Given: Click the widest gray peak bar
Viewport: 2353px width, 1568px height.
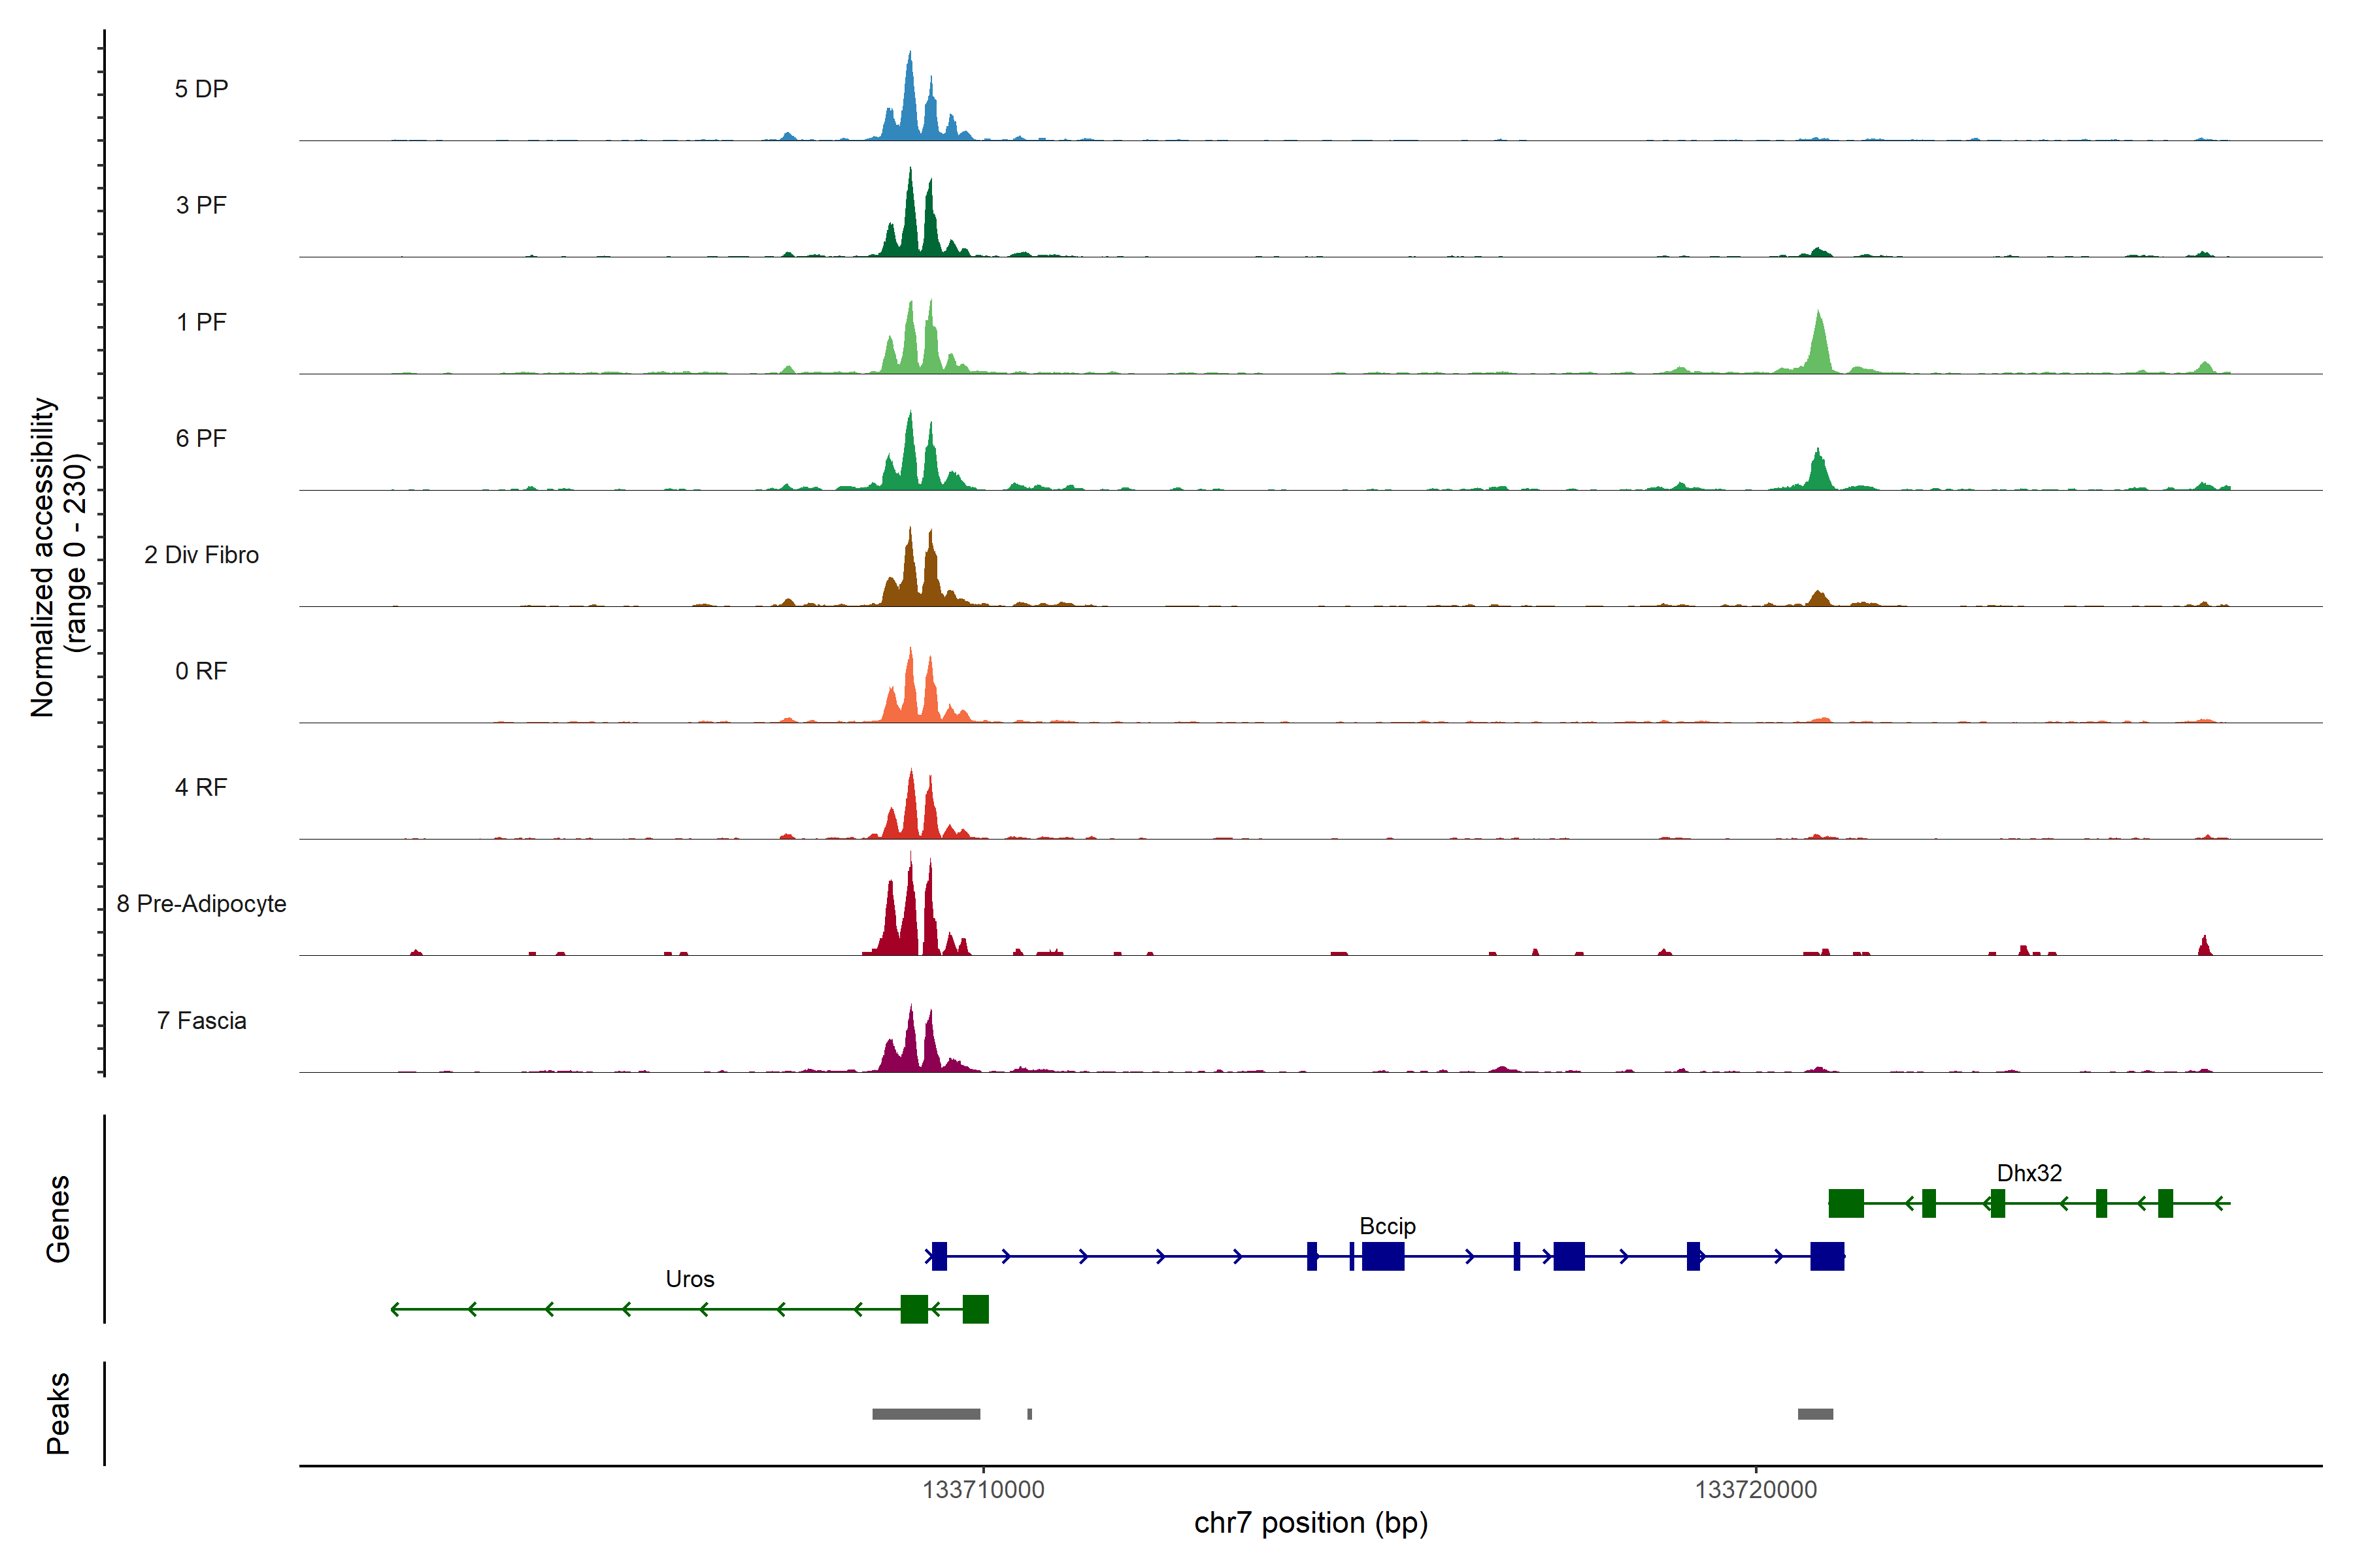Looking at the screenshot, I should 926,1414.
